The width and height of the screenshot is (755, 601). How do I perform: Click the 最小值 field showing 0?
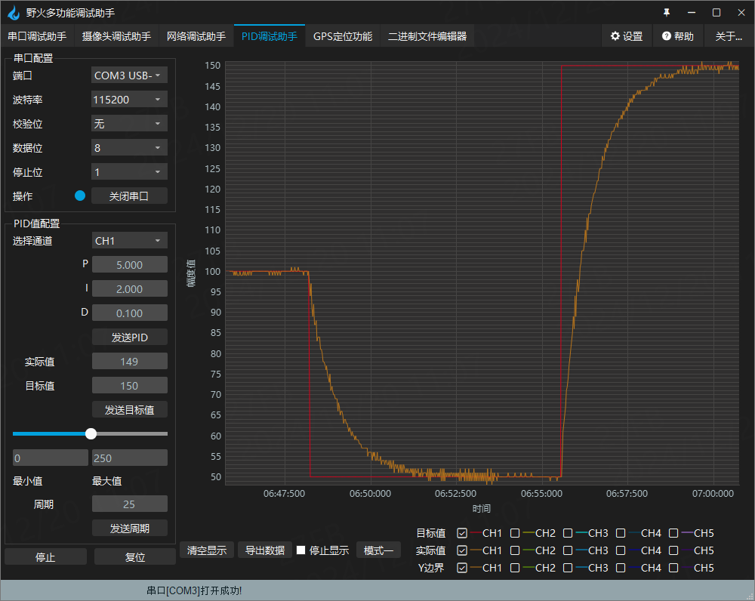coord(51,458)
